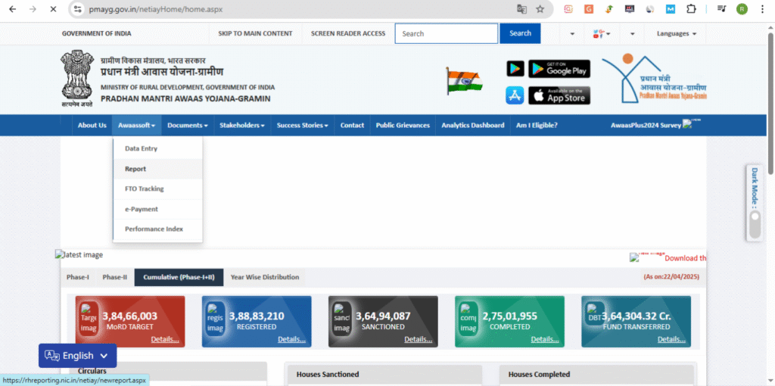Open Analytics Dashboard link

(x=473, y=126)
